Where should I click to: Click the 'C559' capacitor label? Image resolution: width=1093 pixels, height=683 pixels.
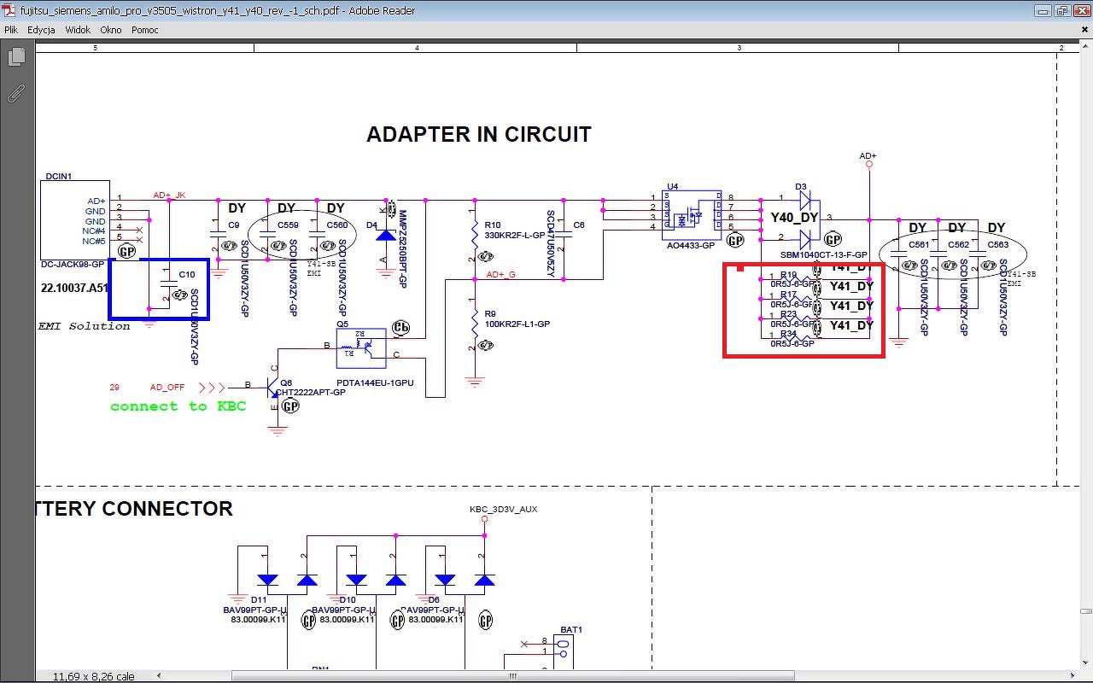[x=288, y=225]
